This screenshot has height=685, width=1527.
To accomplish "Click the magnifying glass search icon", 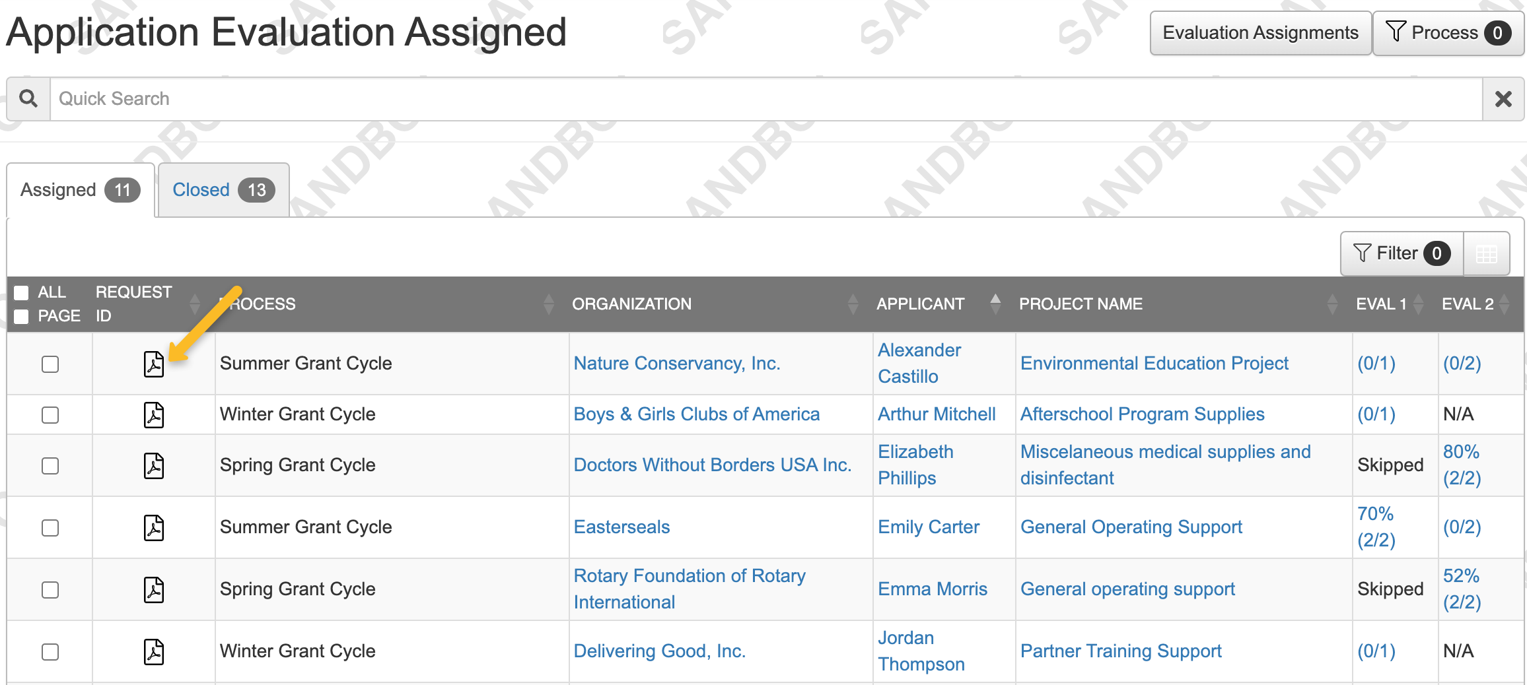I will [28, 98].
